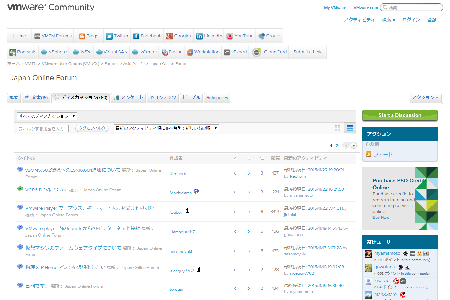Open the Facebook icon link

coord(136,36)
